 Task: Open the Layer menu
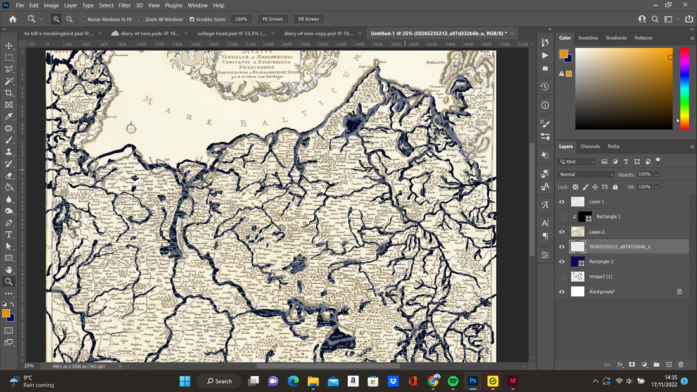coord(70,5)
